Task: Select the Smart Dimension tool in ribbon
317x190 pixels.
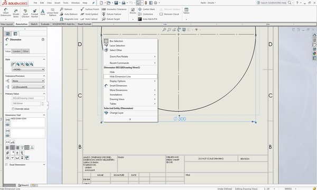Action: coord(6,13)
